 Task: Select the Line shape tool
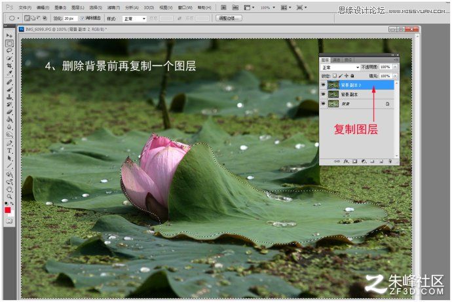click(9, 166)
